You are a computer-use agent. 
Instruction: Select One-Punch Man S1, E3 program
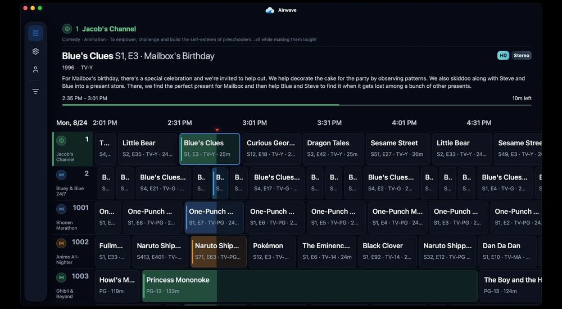459,217
